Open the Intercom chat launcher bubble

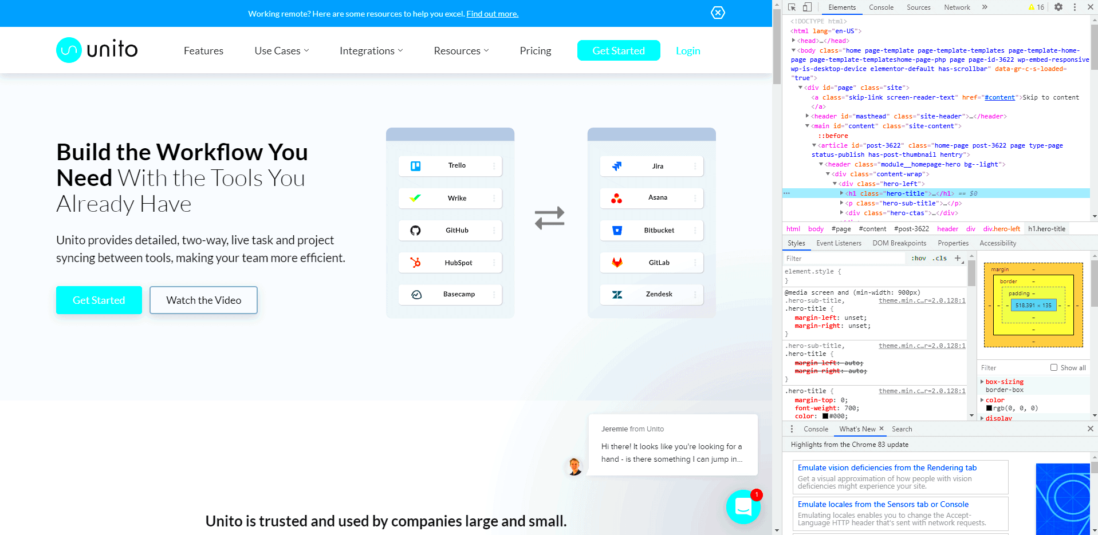coord(743,506)
